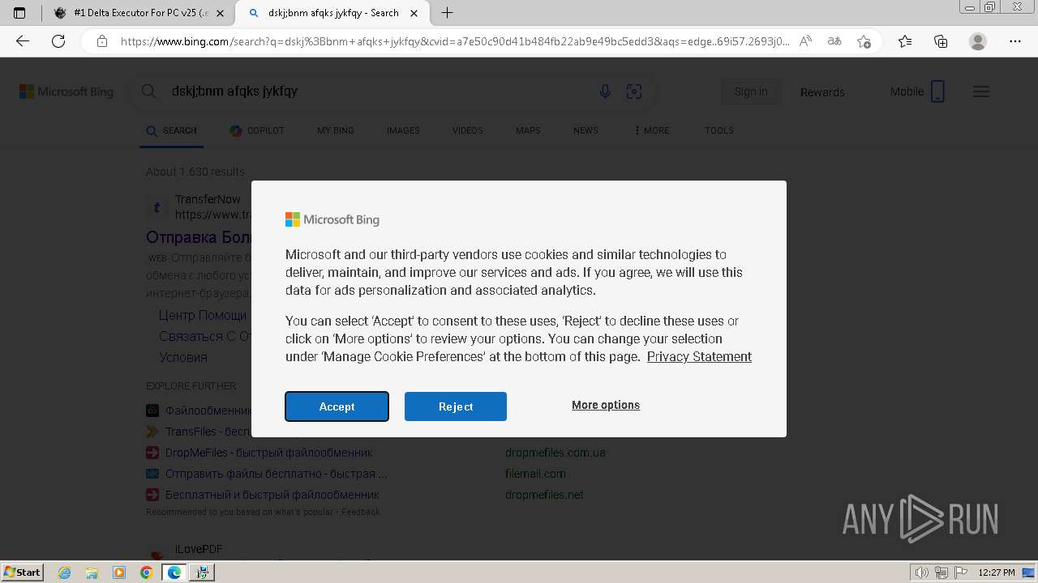Click the Mobile phone icon
Screen dimensions: 1038x583
point(937,91)
